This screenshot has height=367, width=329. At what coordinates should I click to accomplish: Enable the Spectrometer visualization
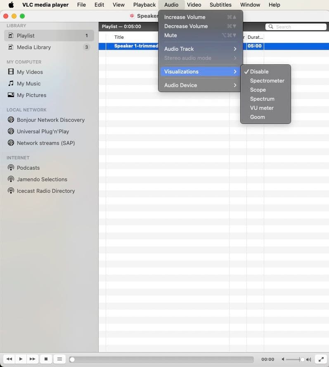[267, 81]
